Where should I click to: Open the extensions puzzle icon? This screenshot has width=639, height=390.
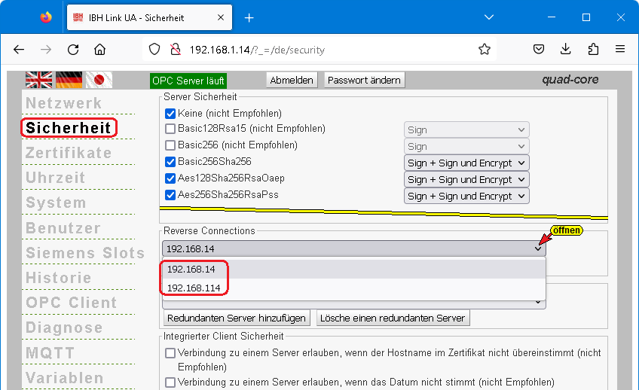pos(593,50)
